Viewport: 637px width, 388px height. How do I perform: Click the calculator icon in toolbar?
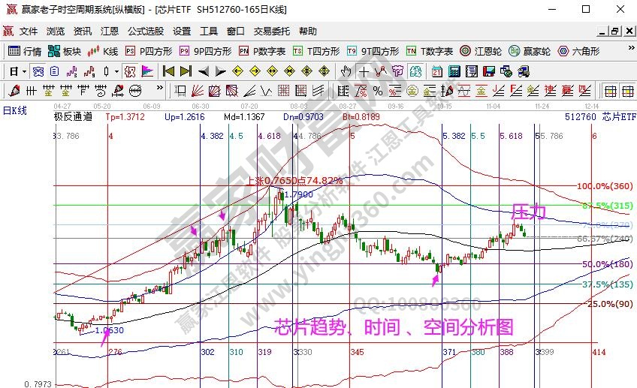[453, 71]
